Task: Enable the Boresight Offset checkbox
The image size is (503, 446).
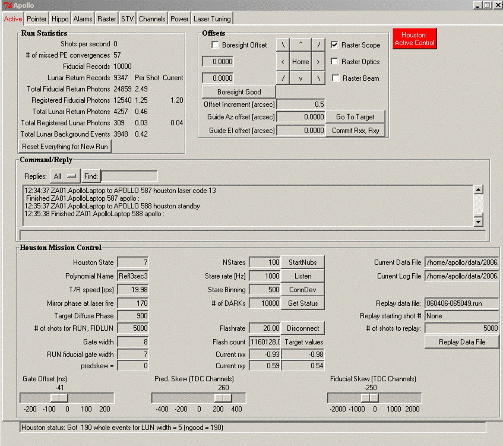Action: point(216,45)
